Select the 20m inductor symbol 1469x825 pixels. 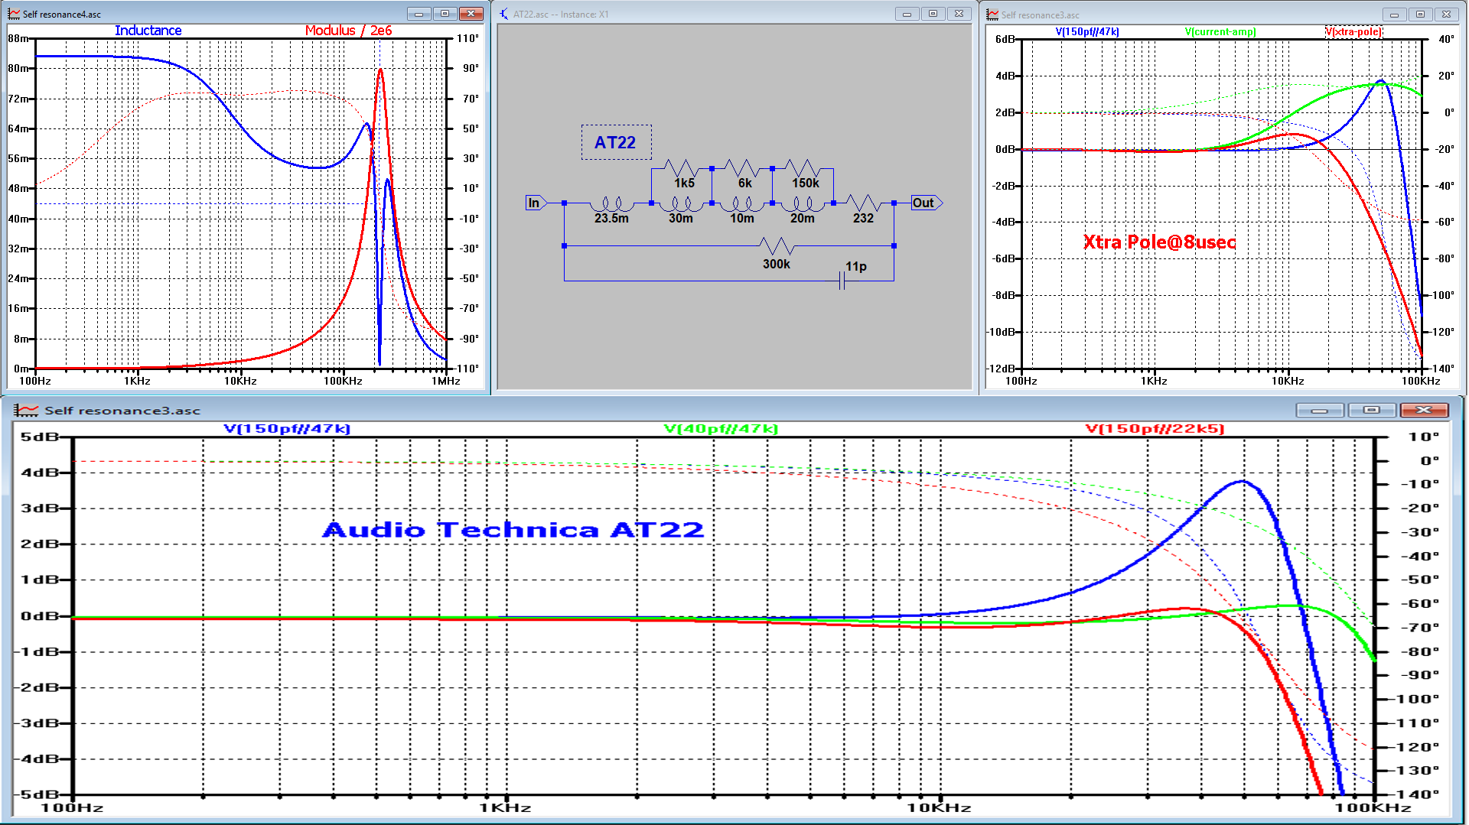[x=803, y=205]
